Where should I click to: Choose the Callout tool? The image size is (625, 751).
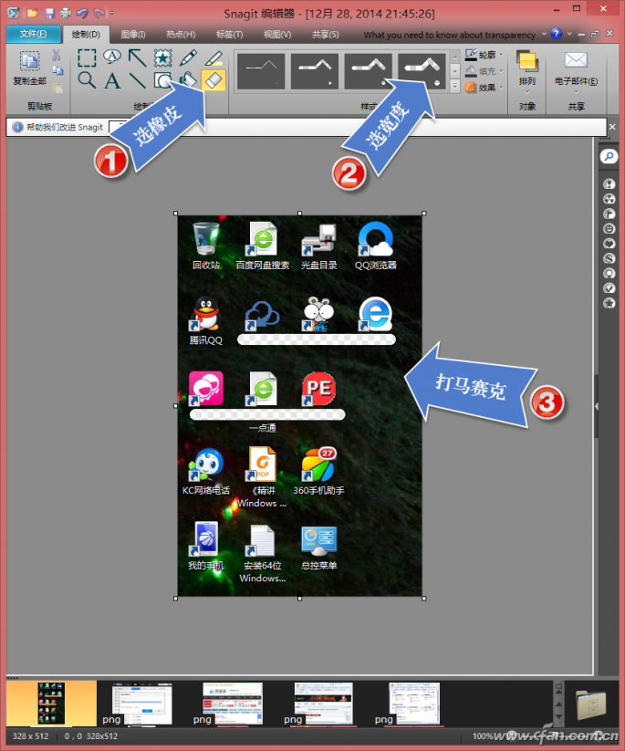(x=112, y=57)
